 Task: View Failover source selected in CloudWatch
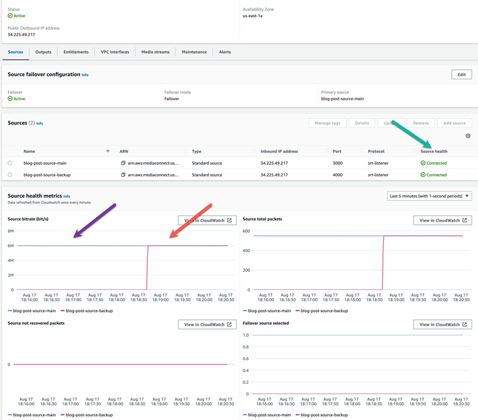click(x=442, y=324)
